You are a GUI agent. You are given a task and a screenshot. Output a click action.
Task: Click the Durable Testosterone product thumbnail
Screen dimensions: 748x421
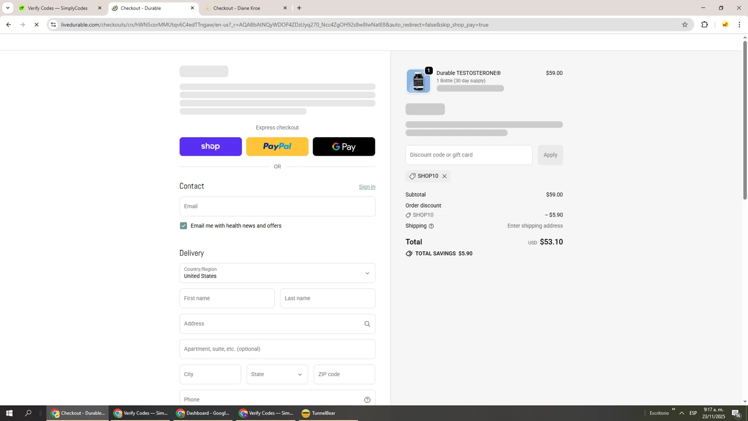(418, 81)
